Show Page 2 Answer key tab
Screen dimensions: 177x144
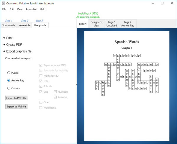coord(128,24)
